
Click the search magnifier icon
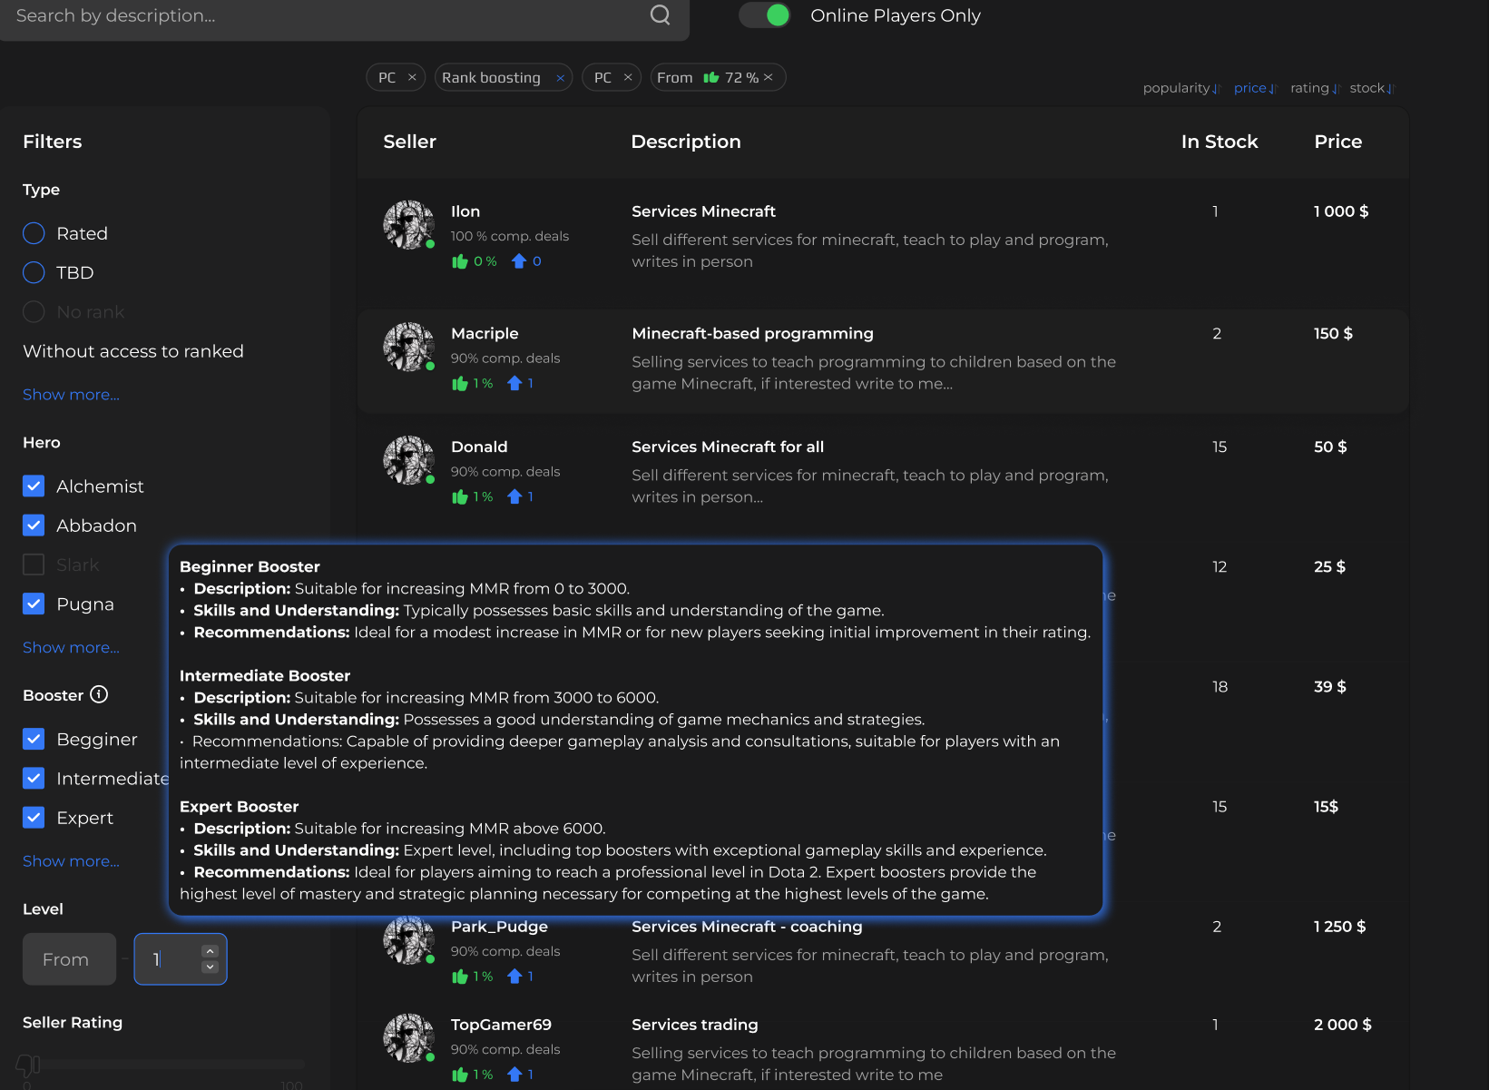click(x=661, y=15)
